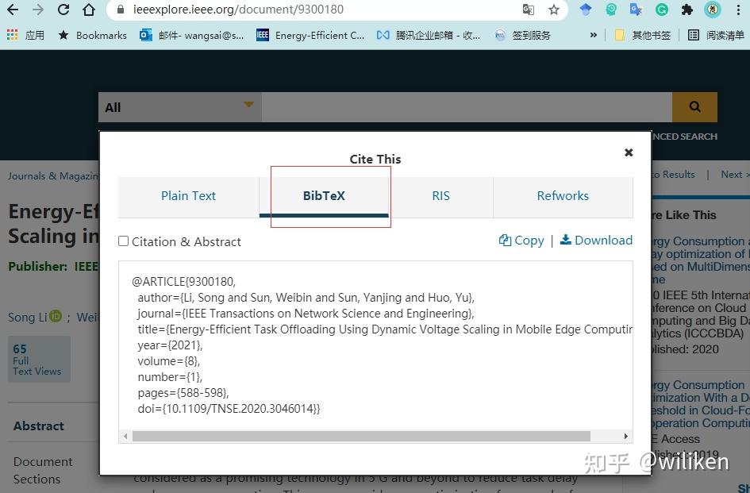Click the 65 Full Text Views metric
Screen dimensions: 750x493
(x=39, y=360)
